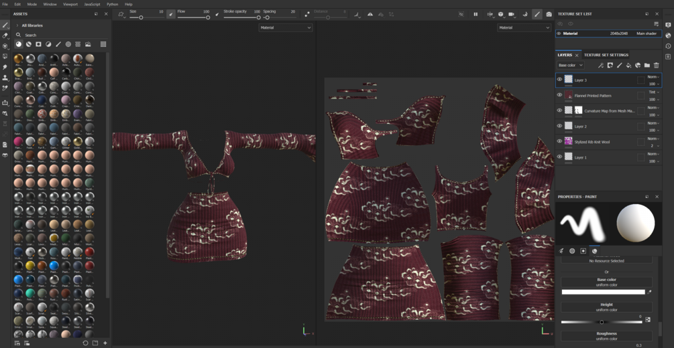Open the 3D viewport Material channel dropdown
The image size is (674, 348).
pos(286,27)
